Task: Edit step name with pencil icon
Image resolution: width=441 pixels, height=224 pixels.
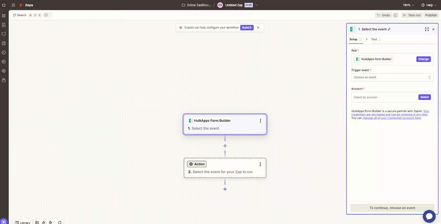Action: pos(389,29)
